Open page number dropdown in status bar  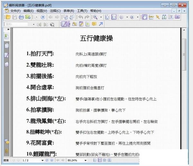point(42,160)
